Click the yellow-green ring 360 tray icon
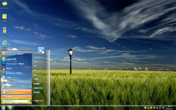Image resolution: width=176 pixels, height=110 pixels. (154, 108)
